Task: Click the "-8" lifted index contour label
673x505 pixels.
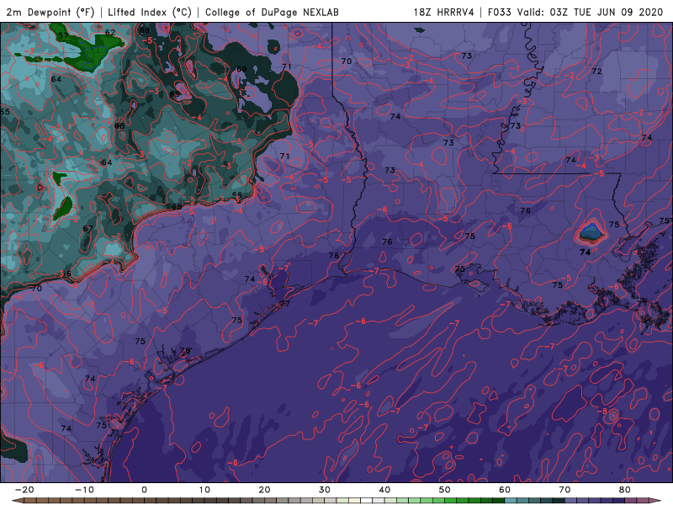Action: pos(603,412)
